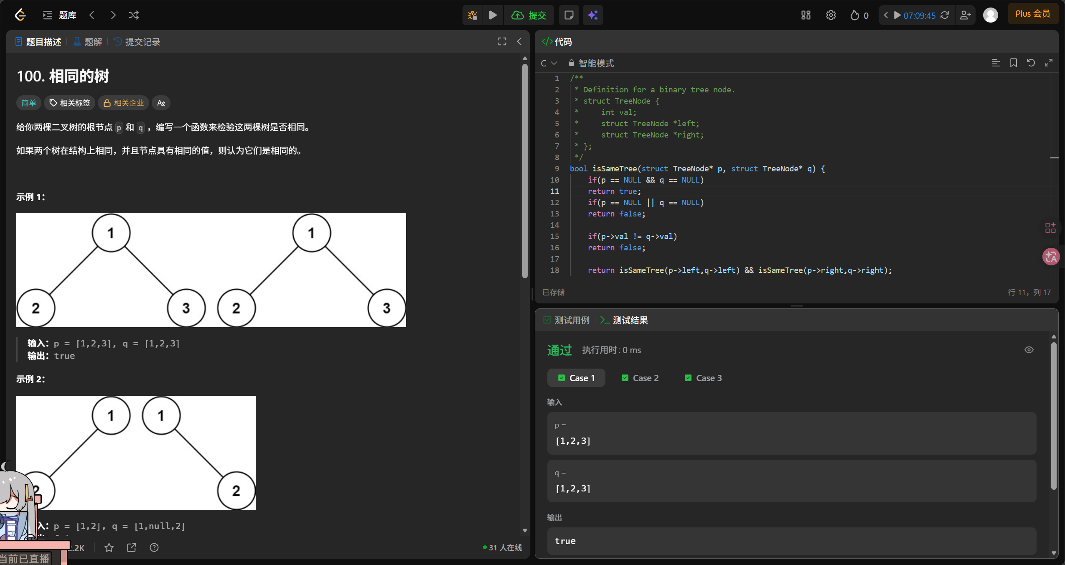1065x565 pixels.
Task: Click the format code icon
Action: click(996, 63)
